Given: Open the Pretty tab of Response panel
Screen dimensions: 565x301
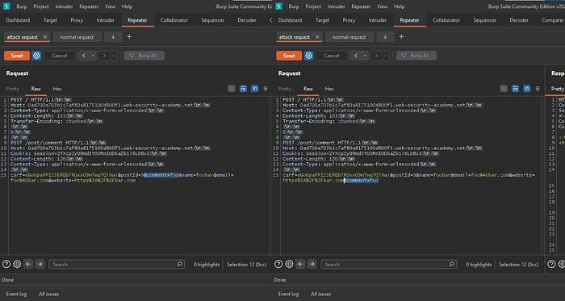Looking at the screenshot, I should (557, 89).
